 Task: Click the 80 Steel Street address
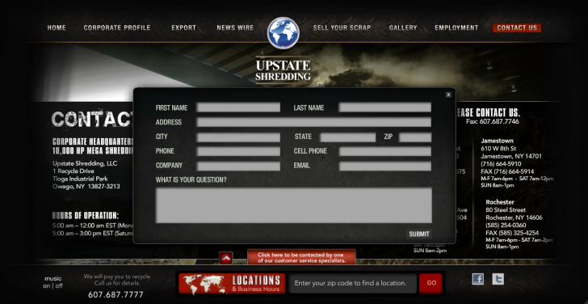(506, 209)
